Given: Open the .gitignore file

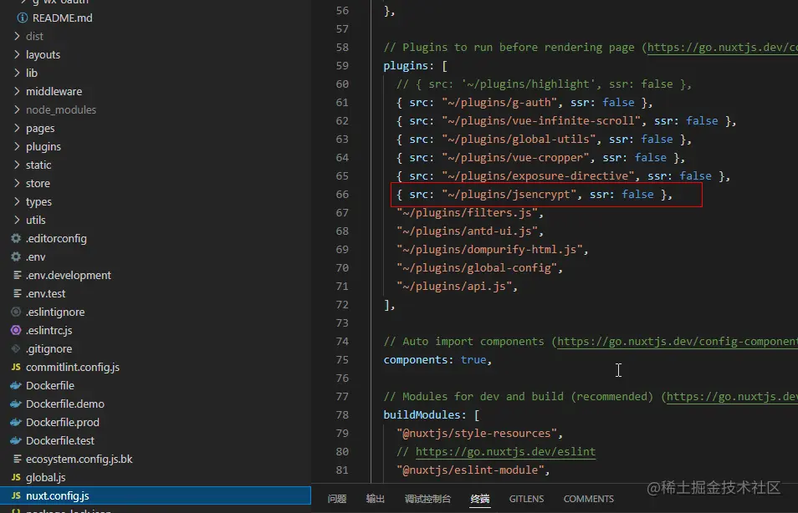Looking at the screenshot, I should point(49,348).
